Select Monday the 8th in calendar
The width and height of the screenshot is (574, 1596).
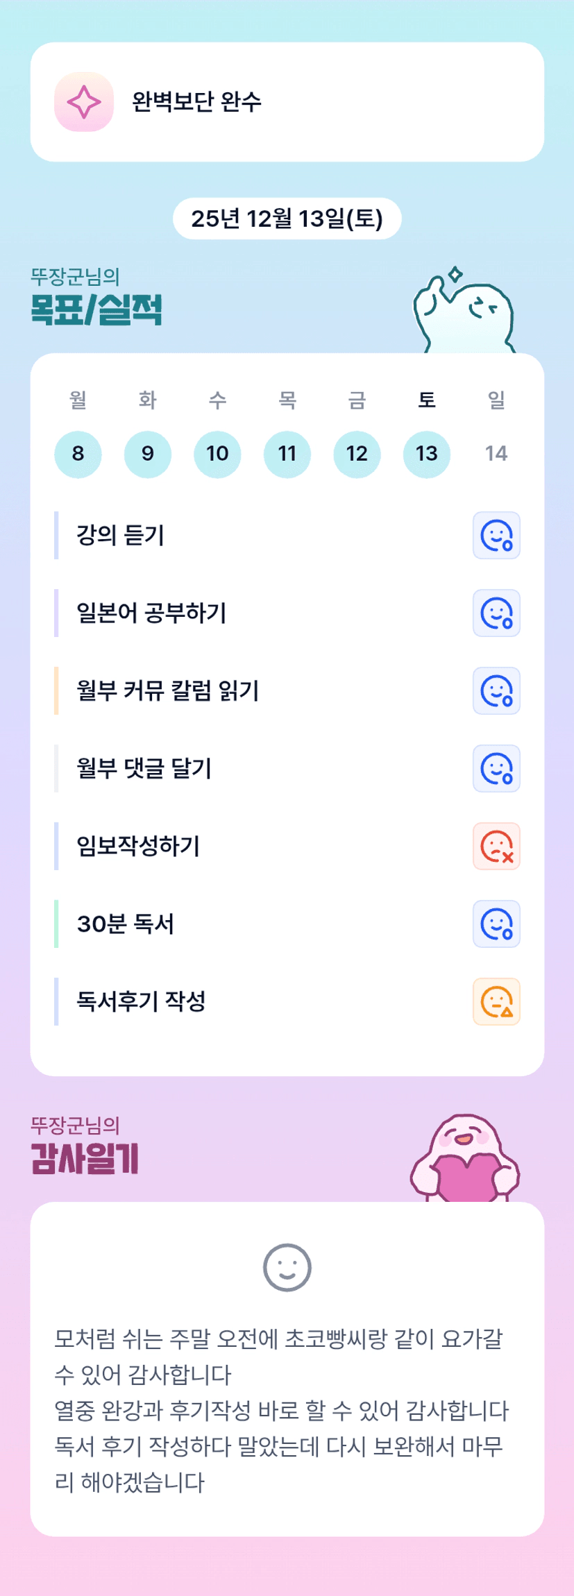point(78,454)
